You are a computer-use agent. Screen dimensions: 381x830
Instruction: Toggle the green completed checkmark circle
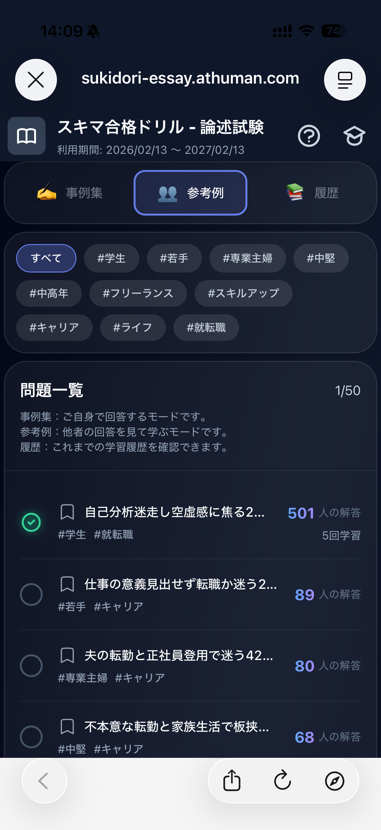31,522
